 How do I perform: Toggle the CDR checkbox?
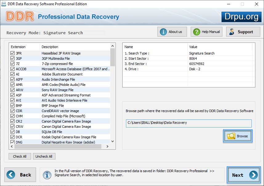point(12,111)
